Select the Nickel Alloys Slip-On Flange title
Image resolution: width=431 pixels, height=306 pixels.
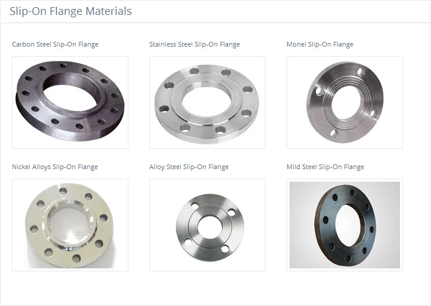point(55,167)
